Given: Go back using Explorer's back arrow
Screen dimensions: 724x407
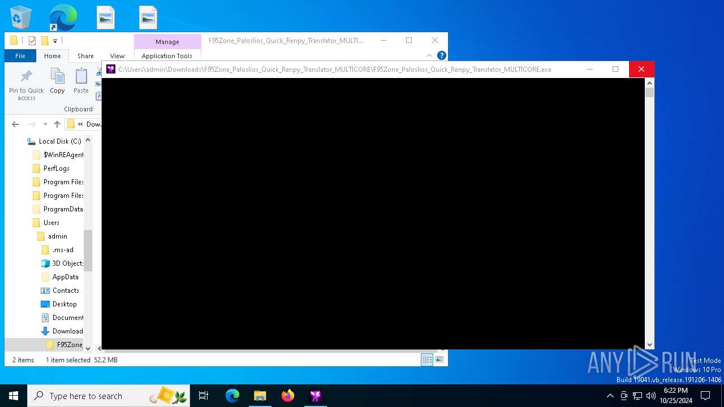Looking at the screenshot, I should click(15, 124).
